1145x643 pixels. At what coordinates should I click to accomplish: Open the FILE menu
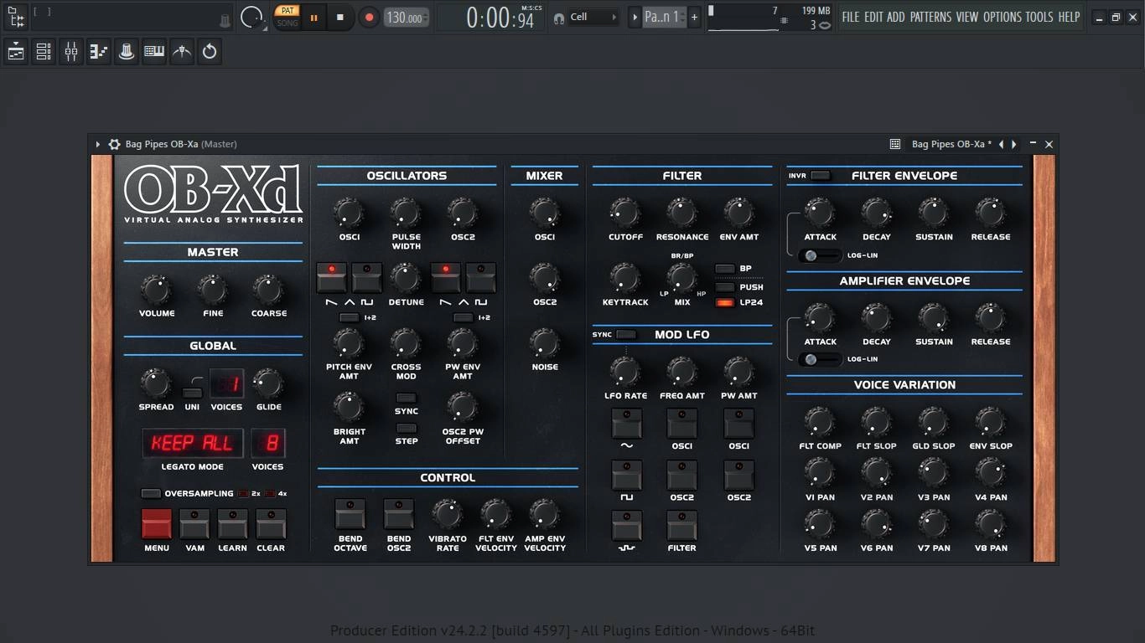pos(851,17)
